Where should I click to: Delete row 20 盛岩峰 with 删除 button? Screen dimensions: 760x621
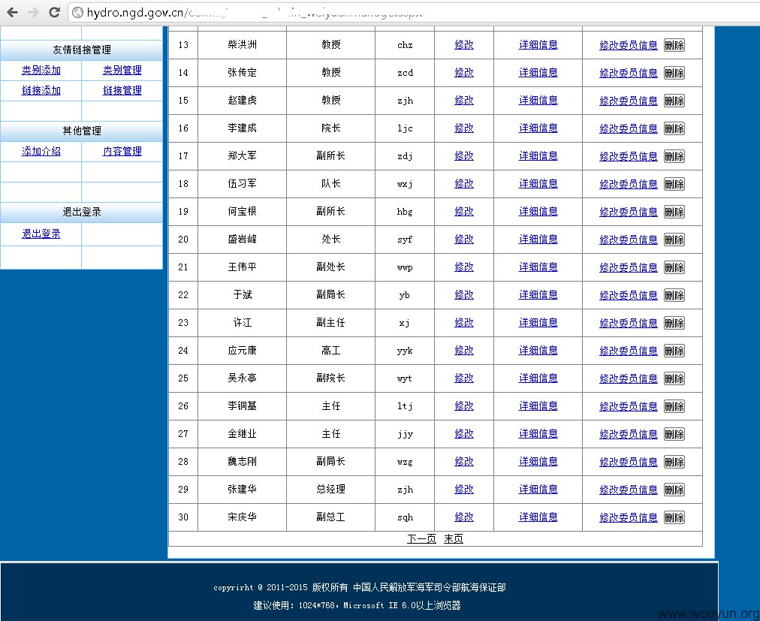point(674,240)
